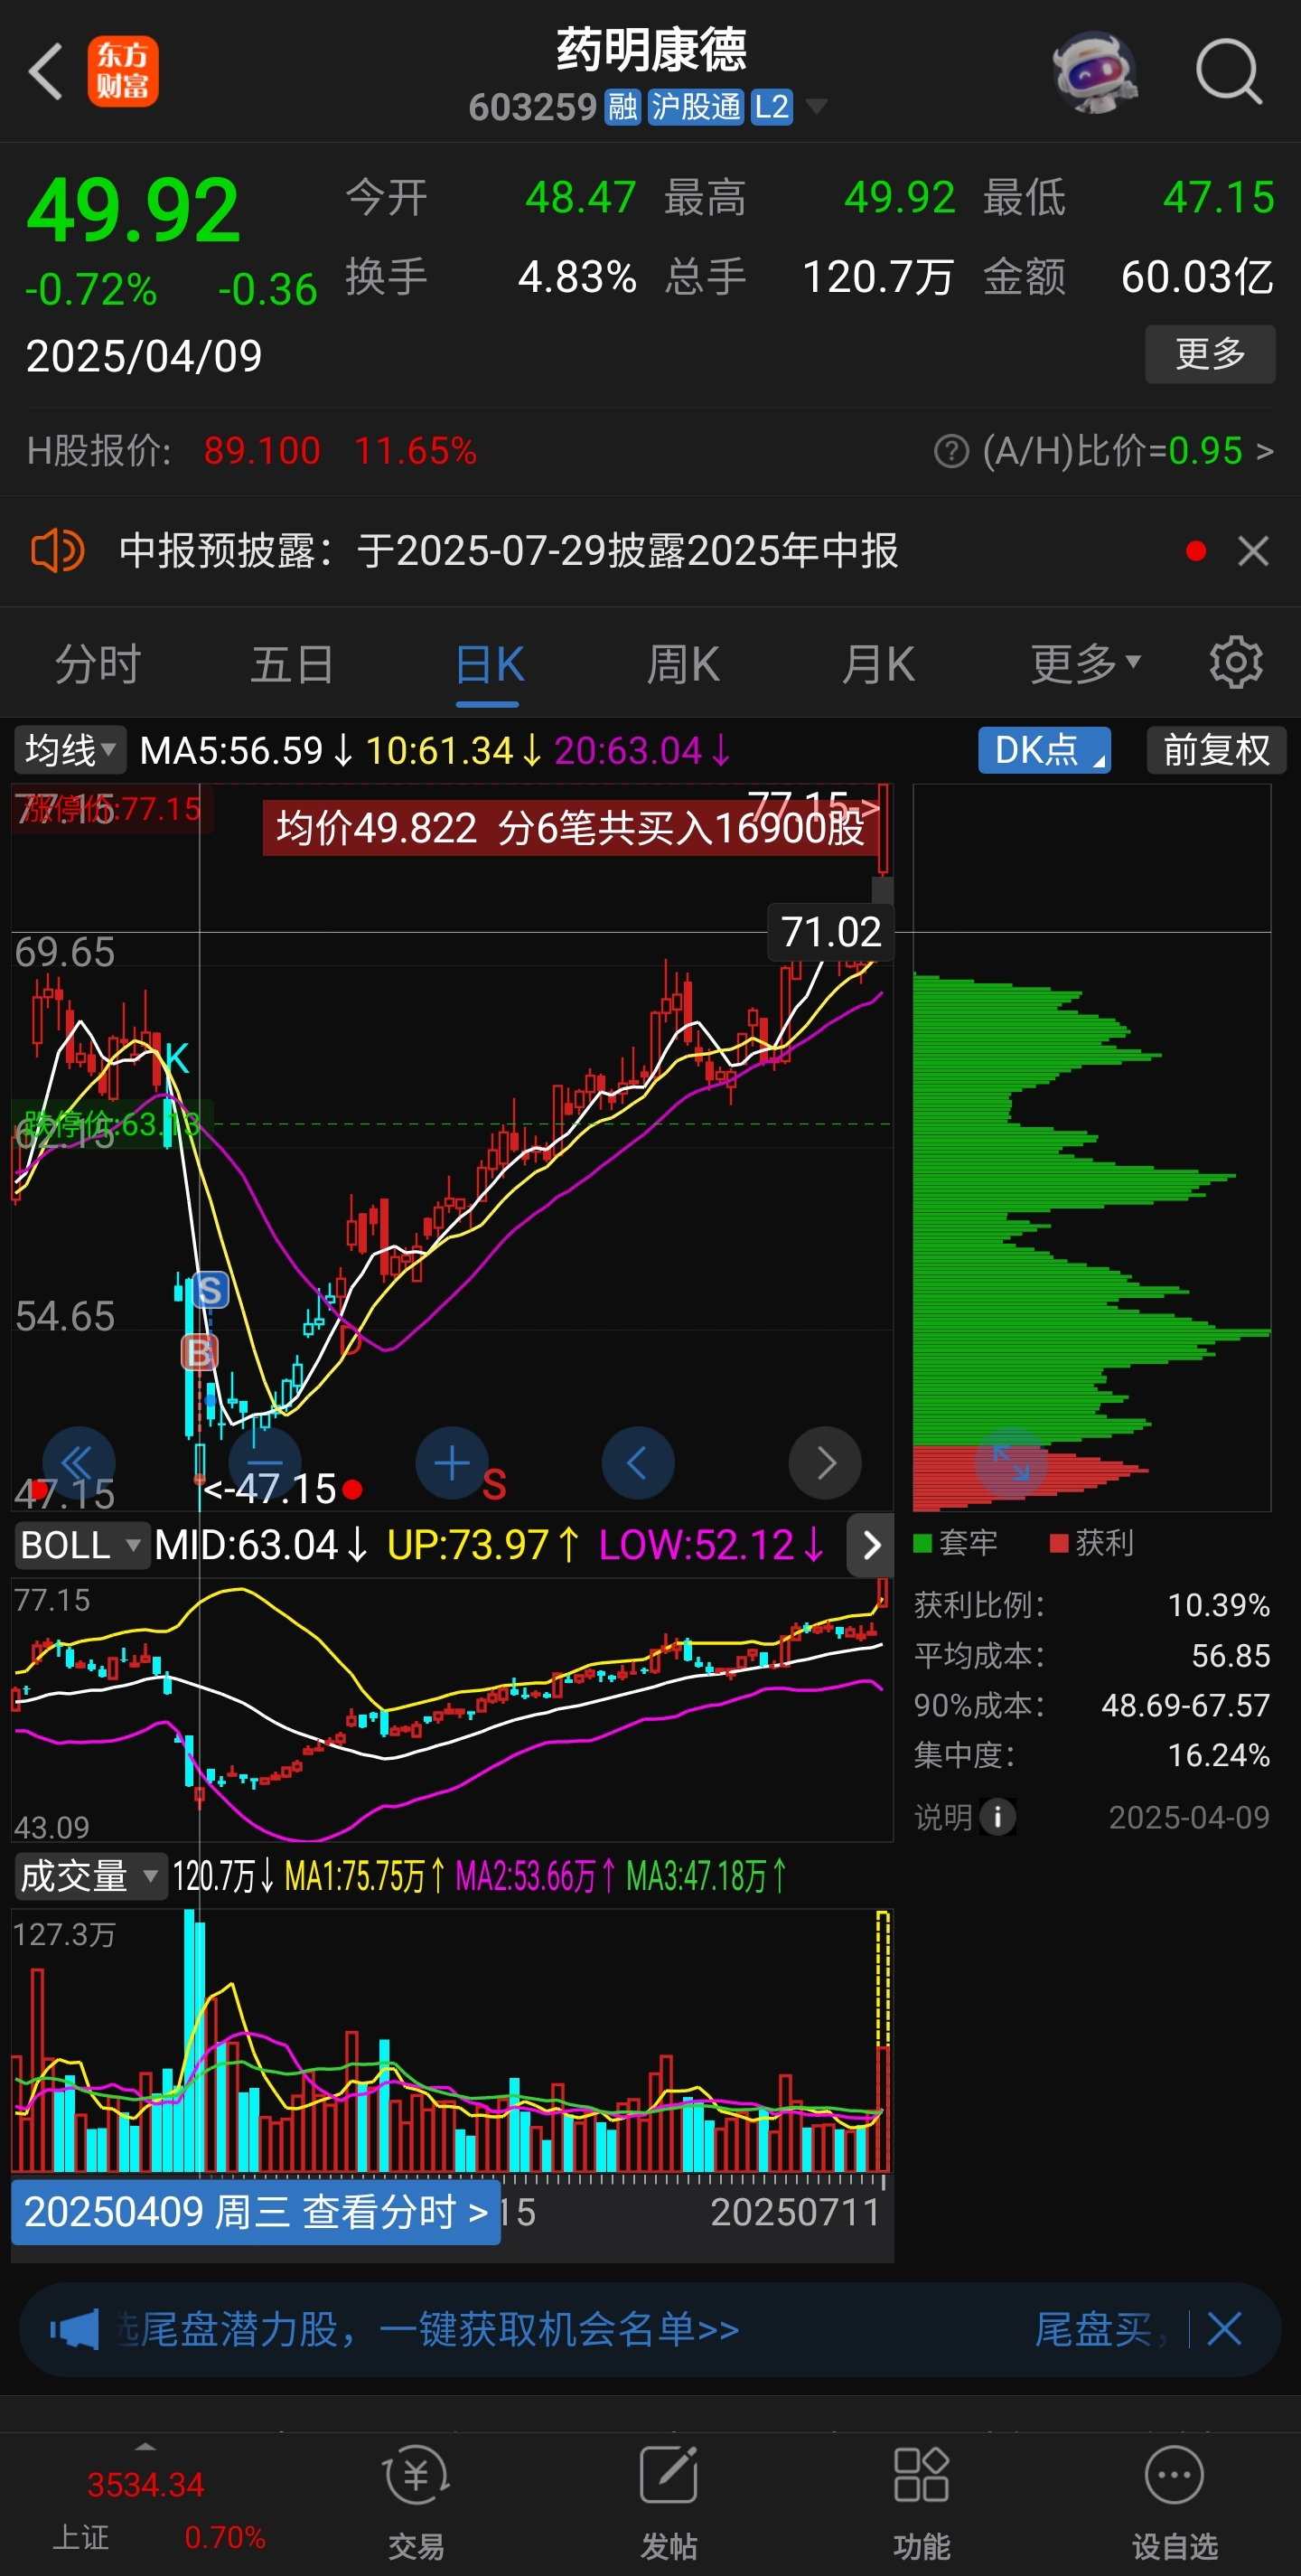The width and height of the screenshot is (1301, 2576).
Task: Expand BOLL values with arrow button
Action: click(870, 1545)
